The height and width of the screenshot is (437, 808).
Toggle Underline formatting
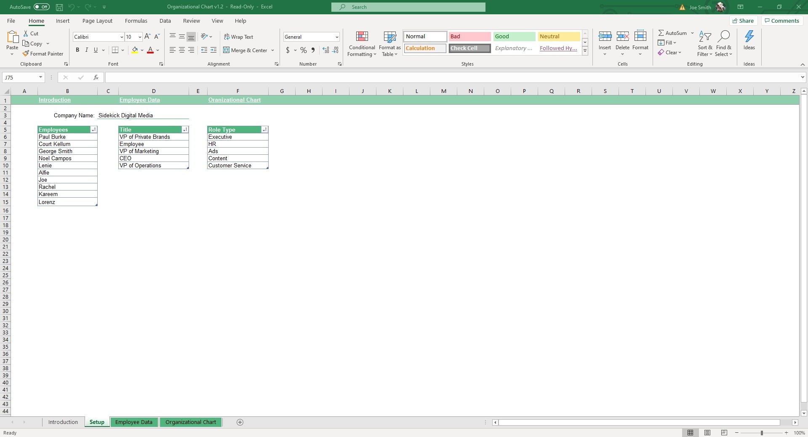pyautogui.click(x=96, y=50)
